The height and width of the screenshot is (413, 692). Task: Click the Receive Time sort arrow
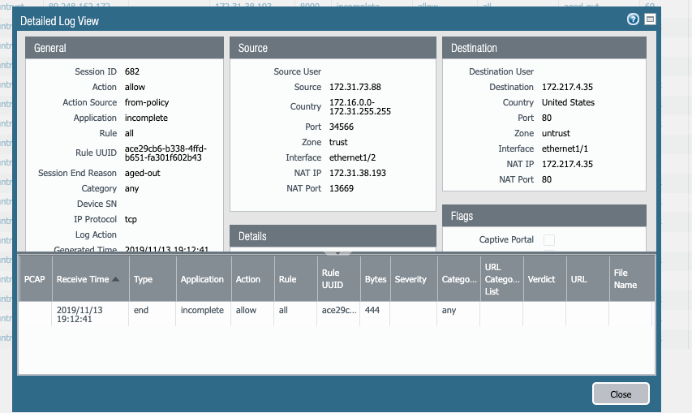[x=116, y=279]
